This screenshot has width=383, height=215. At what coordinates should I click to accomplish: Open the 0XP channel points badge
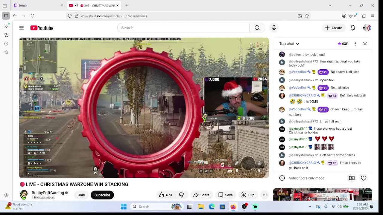[343, 44]
